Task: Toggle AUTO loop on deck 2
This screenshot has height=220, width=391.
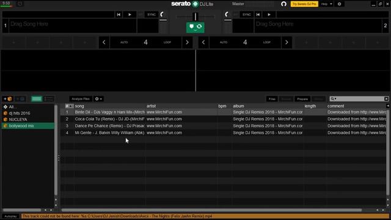Action: [x=224, y=42]
